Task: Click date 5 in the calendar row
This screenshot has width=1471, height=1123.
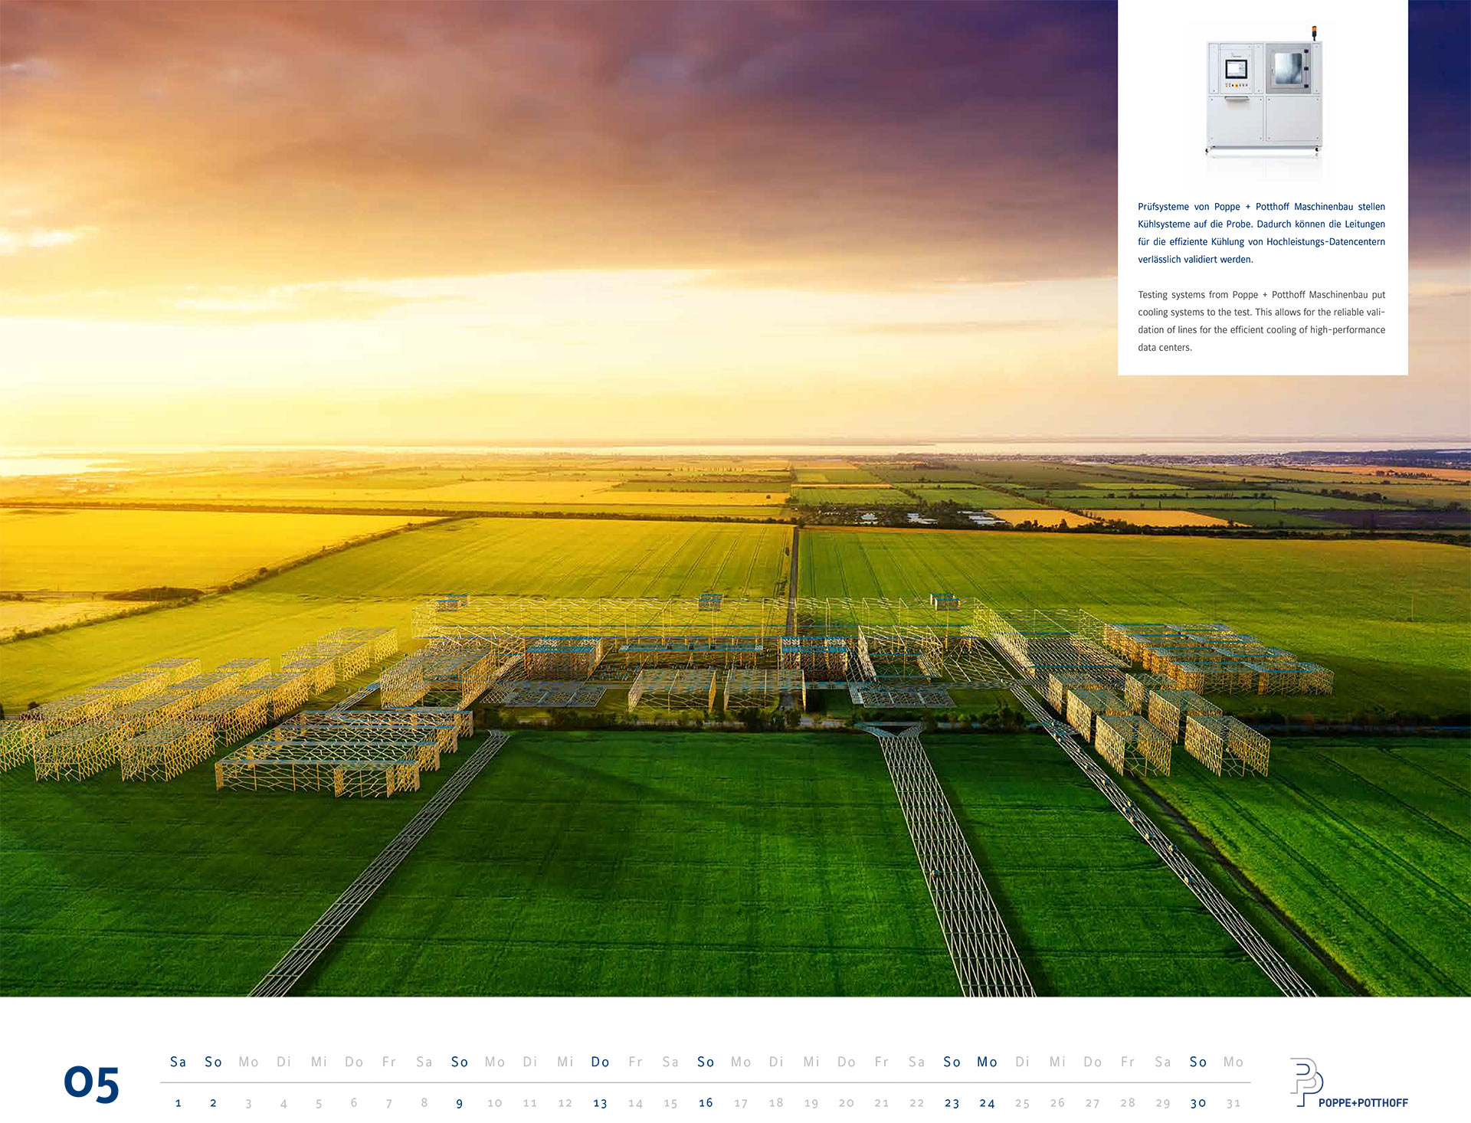Action: click(x=319, y=1103)
